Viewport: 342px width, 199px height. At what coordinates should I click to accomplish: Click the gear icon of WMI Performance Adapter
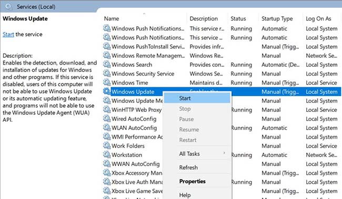point(107,137)
